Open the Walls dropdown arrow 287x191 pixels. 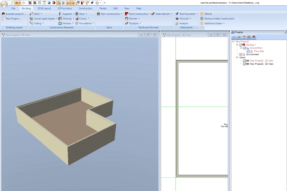tap(41, 14)
